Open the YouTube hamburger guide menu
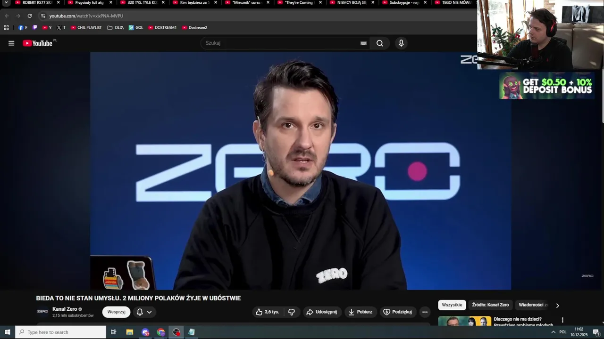Viewport: 604px width, 339px height. click(x=11, y=43)
